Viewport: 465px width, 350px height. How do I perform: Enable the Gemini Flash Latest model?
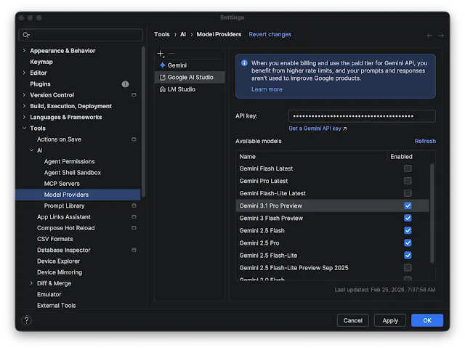(408, 168)
